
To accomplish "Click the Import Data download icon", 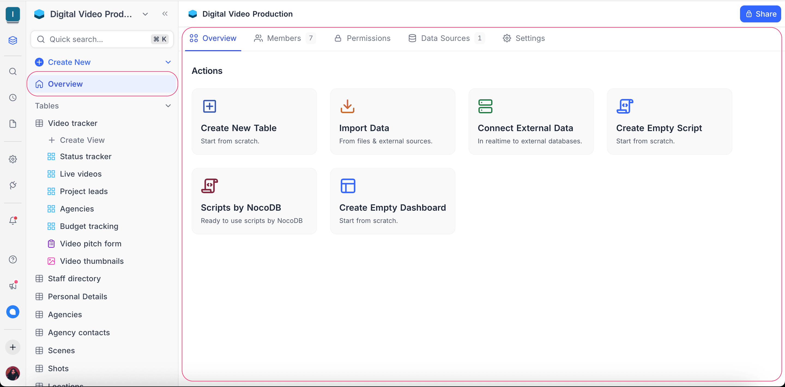I will [348, 106].
